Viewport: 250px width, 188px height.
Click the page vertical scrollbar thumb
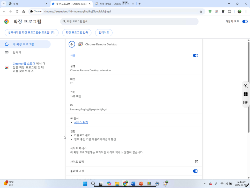pyautogui.click(x=248, y=87)
